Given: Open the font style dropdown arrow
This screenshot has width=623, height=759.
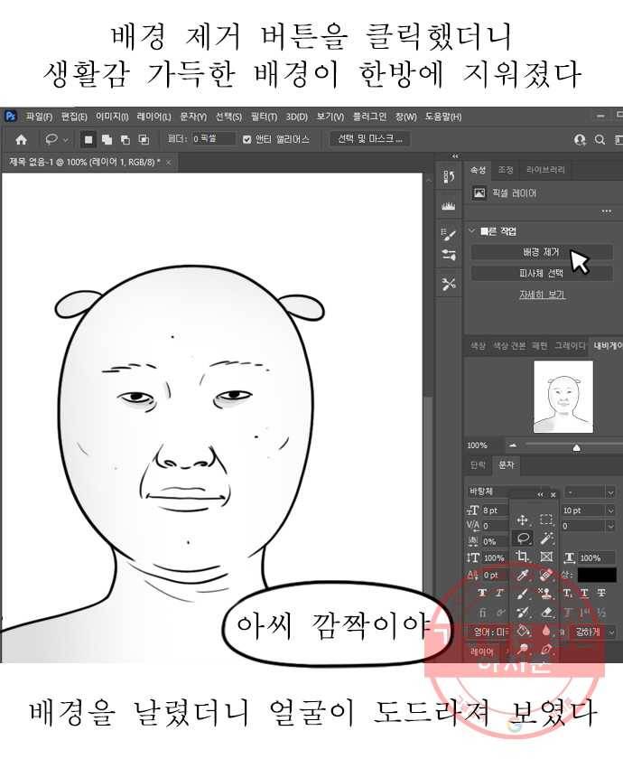Looking at the screenshot, I should click(x=610, y=492).
